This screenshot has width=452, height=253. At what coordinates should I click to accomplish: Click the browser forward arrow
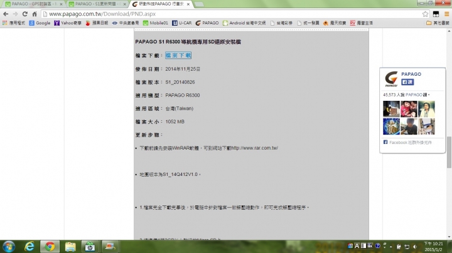click(15, 14)
